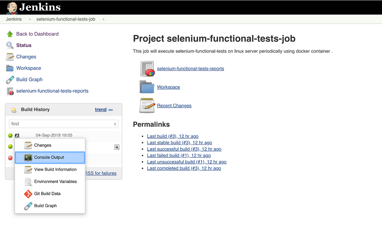Click the console output icon beside build #2

coord(117,147)
